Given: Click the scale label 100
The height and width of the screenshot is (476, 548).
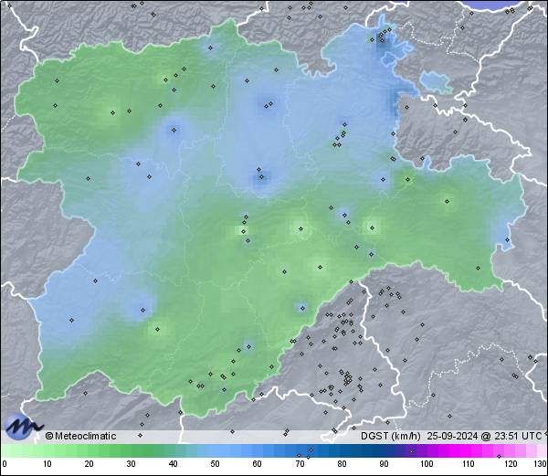Looking at the screenshot, I should pyautogui.click(x=427, y=464).
